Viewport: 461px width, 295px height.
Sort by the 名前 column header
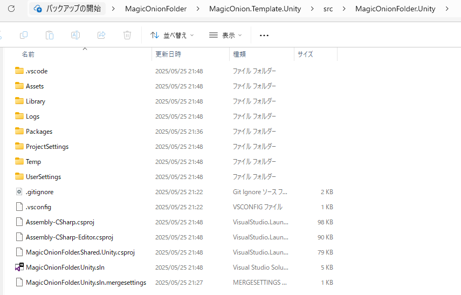28,54
